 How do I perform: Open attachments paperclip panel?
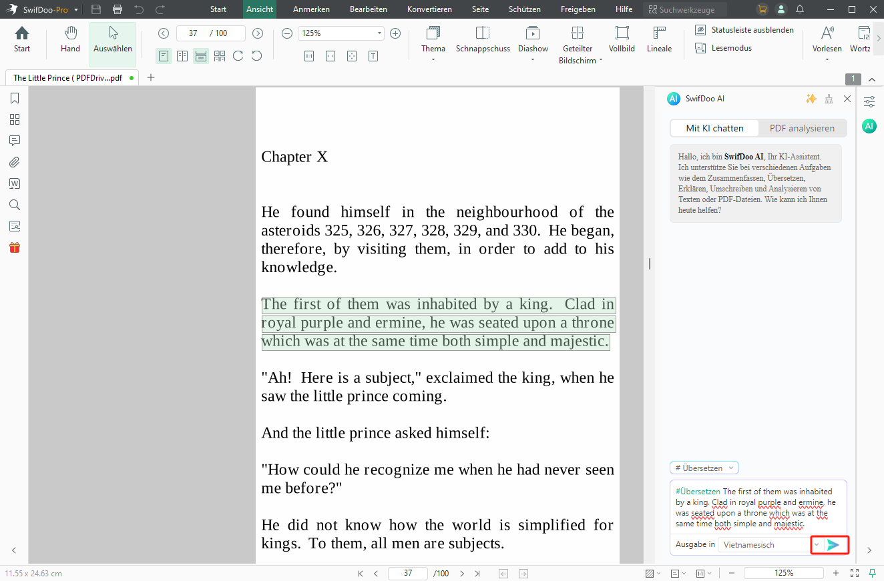(x=15, y=162)
